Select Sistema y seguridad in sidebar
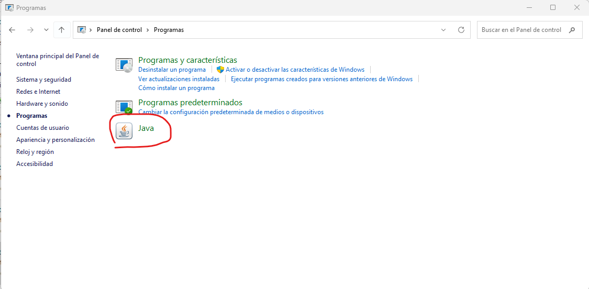Screen dimensions: 589x289 click(43, 80)
